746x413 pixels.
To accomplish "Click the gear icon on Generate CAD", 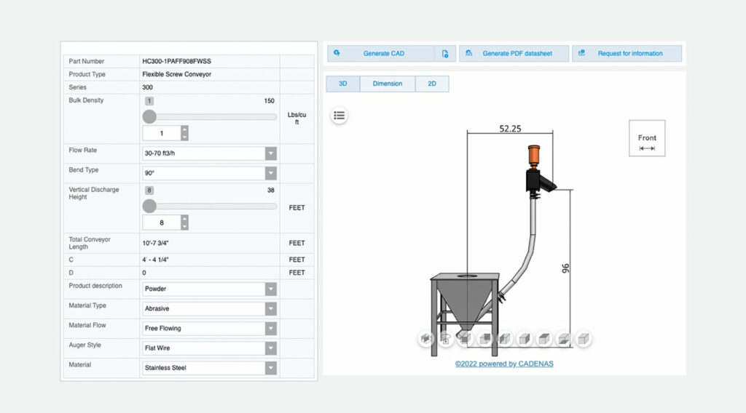I will pyautogui.click(x=337, y=53).
